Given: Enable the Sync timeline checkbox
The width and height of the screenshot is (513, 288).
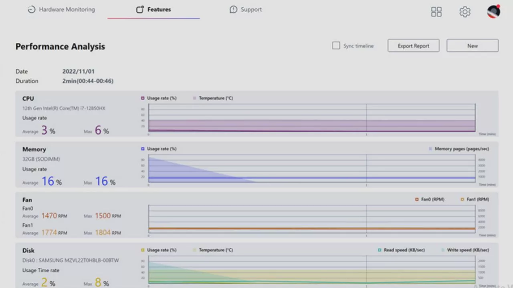Looking at the screenshot, I should click(336, 46).
